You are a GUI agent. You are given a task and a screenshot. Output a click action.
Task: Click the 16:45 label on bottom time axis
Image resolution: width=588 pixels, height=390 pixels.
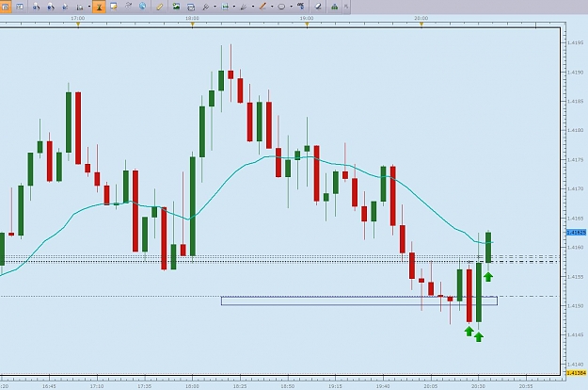tap(49, 386)
